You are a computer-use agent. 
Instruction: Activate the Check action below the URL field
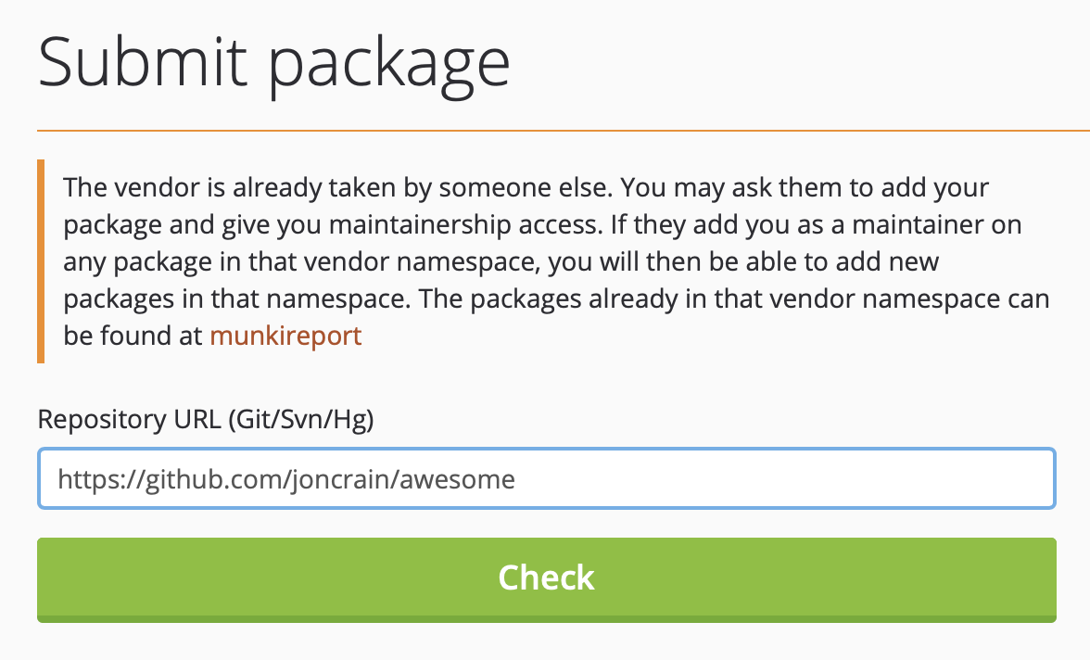point(545,577)
